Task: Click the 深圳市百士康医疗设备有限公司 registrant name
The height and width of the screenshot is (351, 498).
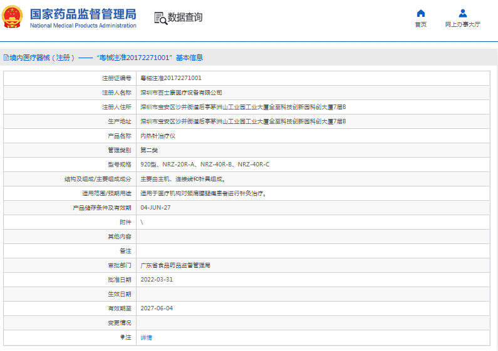Action: (x=181, y=93)
